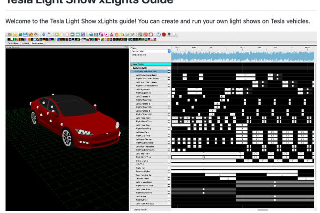
Task: Click the pencil edit icon in toolbar
Action: (x=132, y=34)
